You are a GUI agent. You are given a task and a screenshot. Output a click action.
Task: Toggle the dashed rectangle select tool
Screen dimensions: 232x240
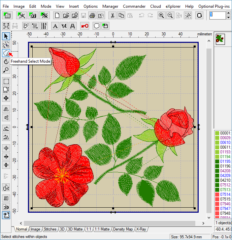pos(6,81)
